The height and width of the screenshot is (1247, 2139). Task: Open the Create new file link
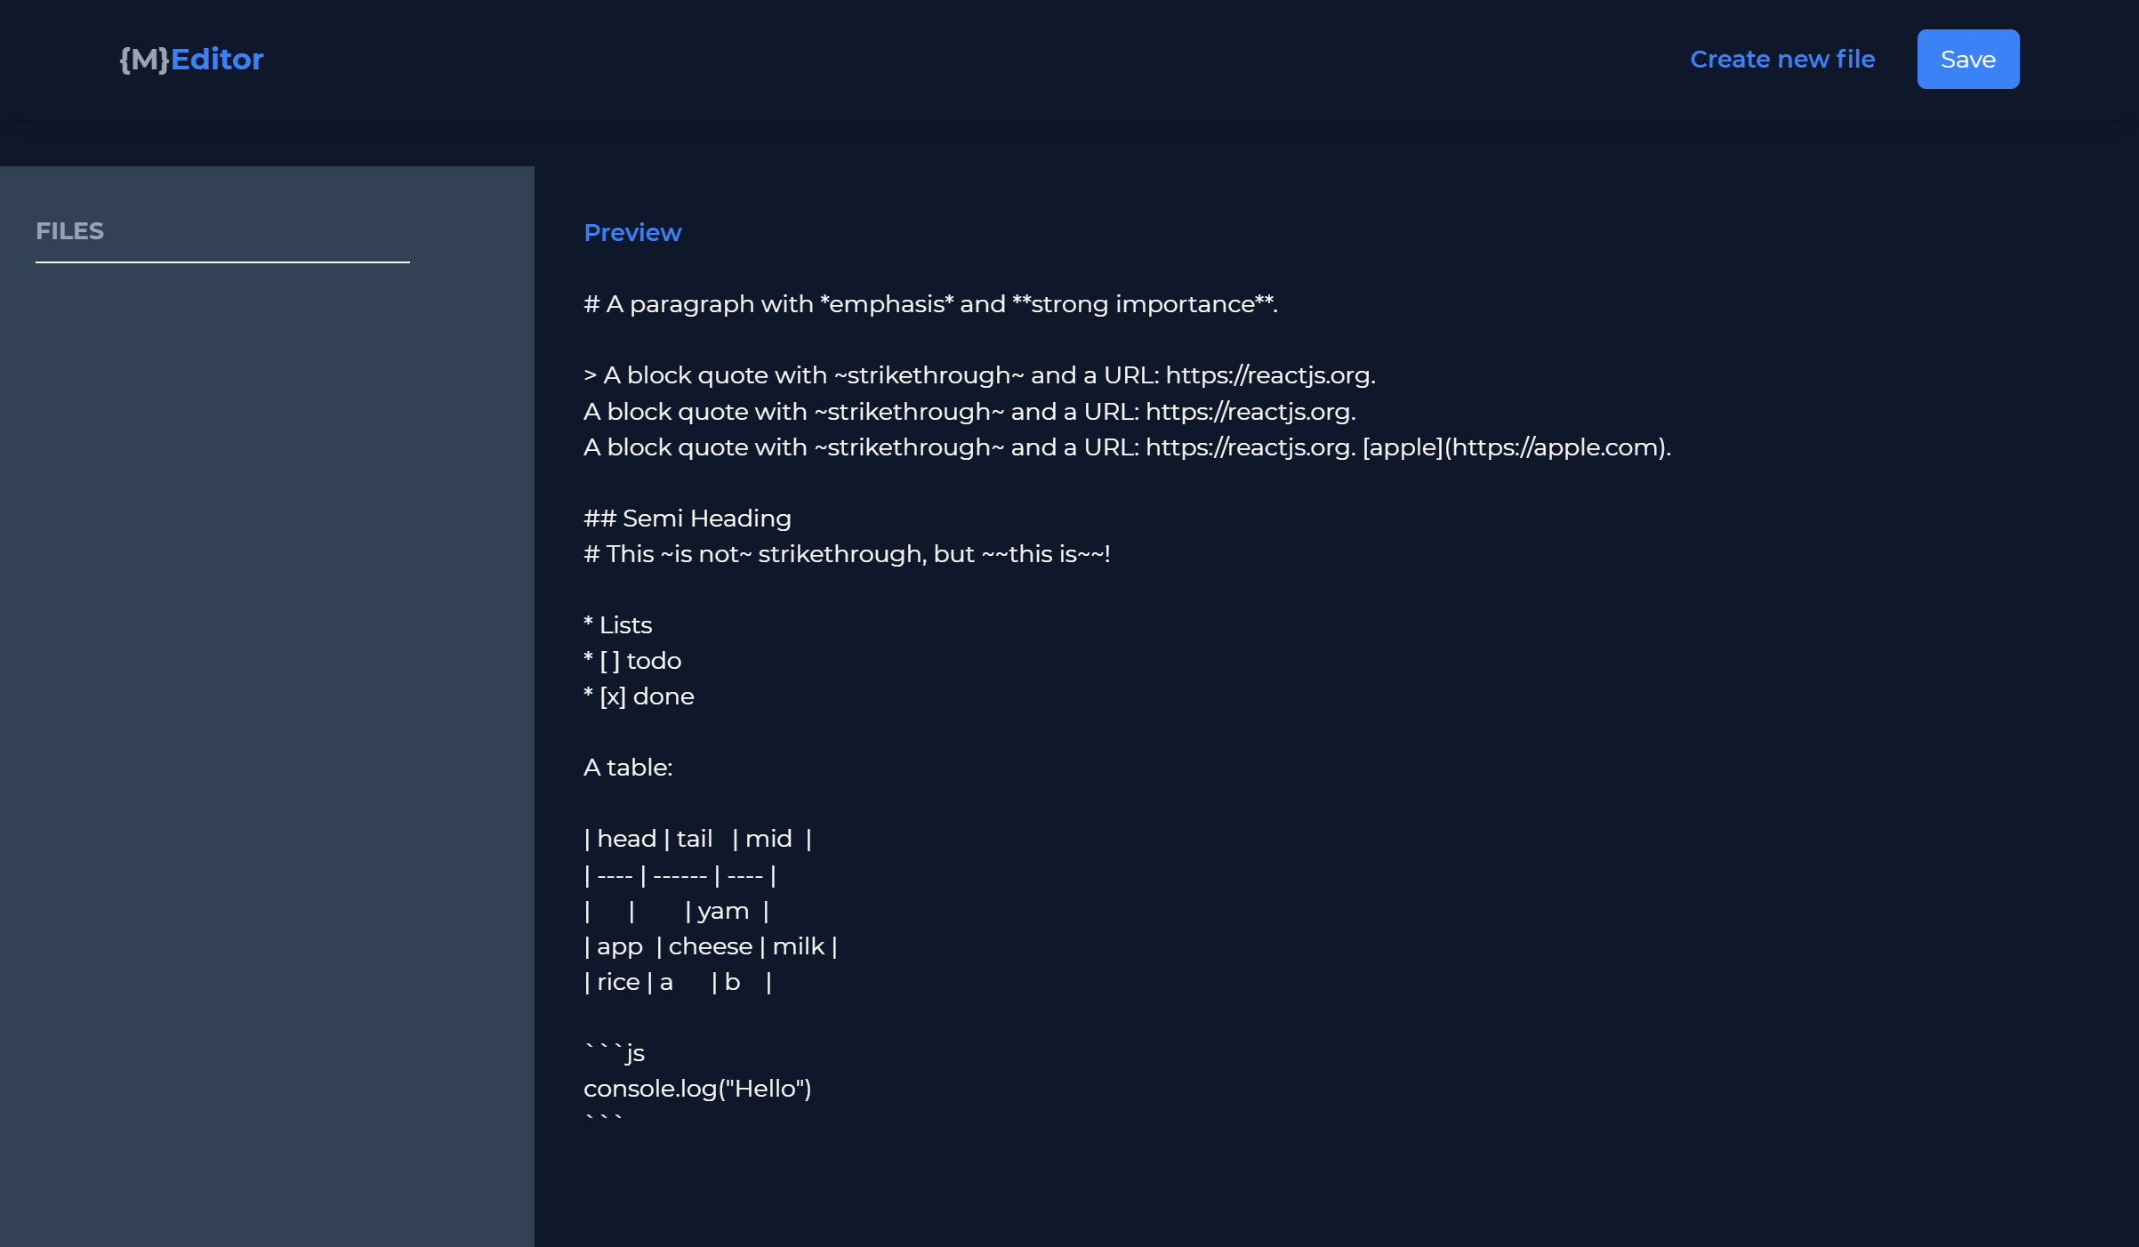[1782, 59]
